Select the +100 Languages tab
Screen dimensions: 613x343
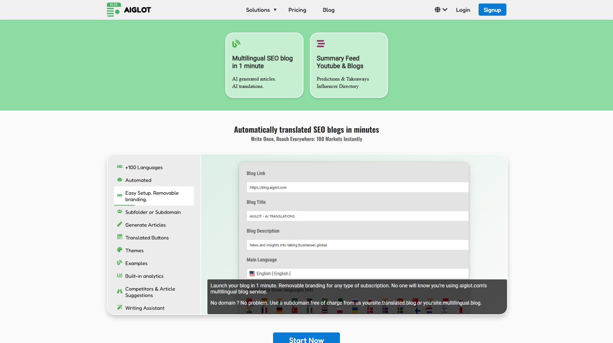tap(154, 167)
